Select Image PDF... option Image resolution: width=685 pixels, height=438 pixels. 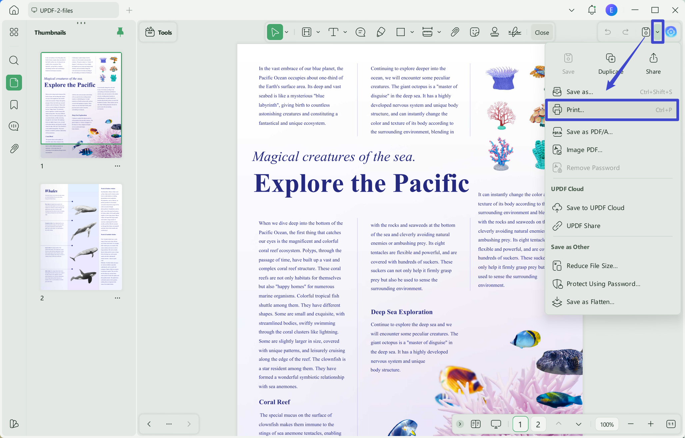coord(612,150)
